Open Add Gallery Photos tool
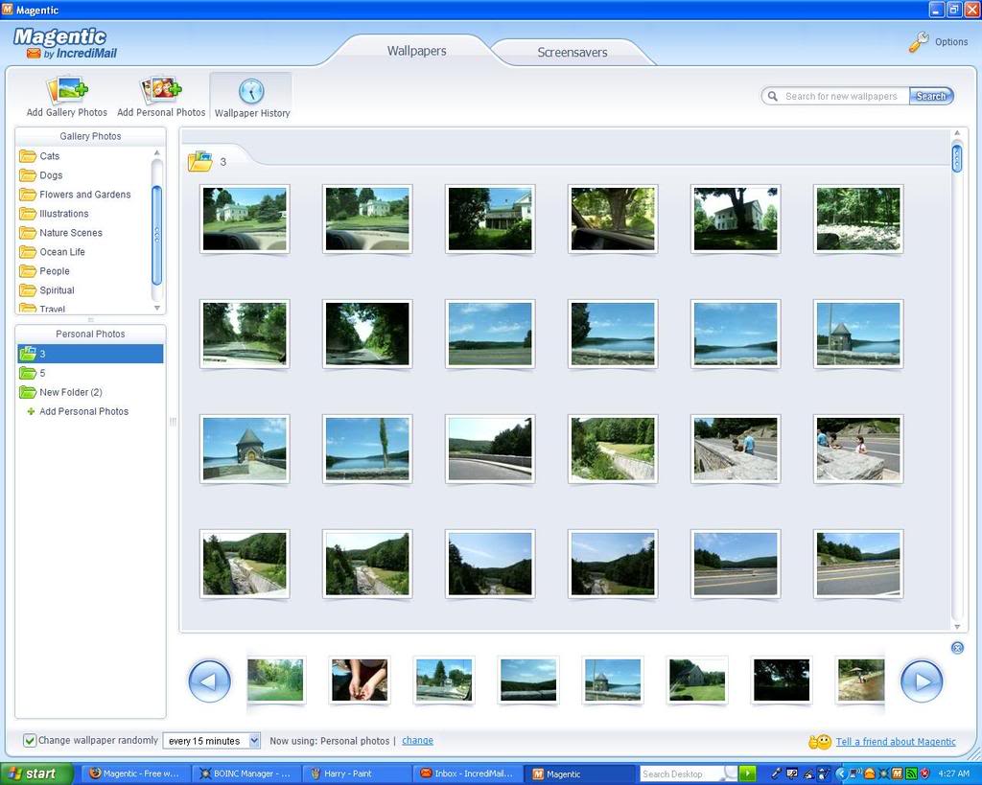The image size is (982, 785). (66, 97)
